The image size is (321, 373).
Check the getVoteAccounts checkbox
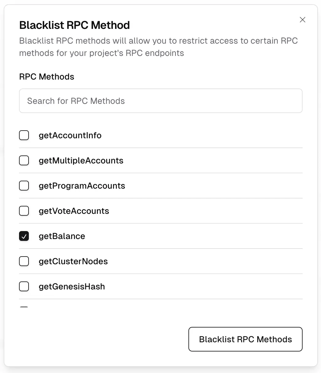click(x=24, y=211)
